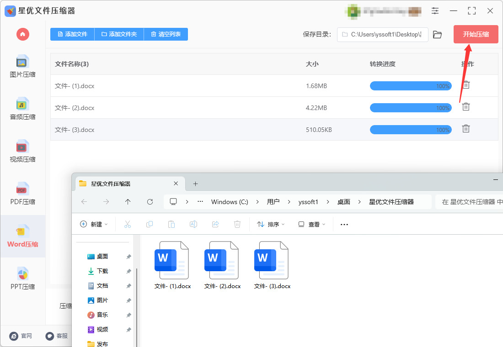Click the 添加文件 add file button
This screenshot has height=347, width=503.
point(73,34)
